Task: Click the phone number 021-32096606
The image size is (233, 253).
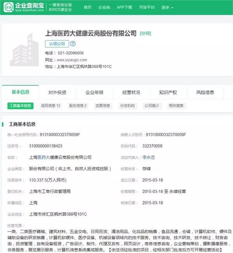Action: click(71, 53)
